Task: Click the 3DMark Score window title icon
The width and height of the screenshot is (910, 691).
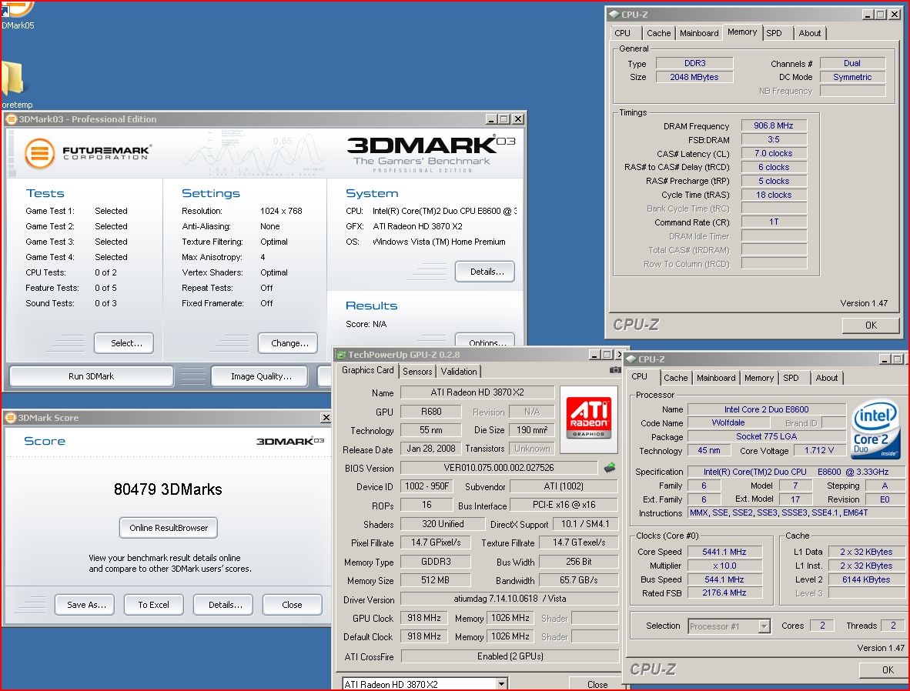Action: 11,418
